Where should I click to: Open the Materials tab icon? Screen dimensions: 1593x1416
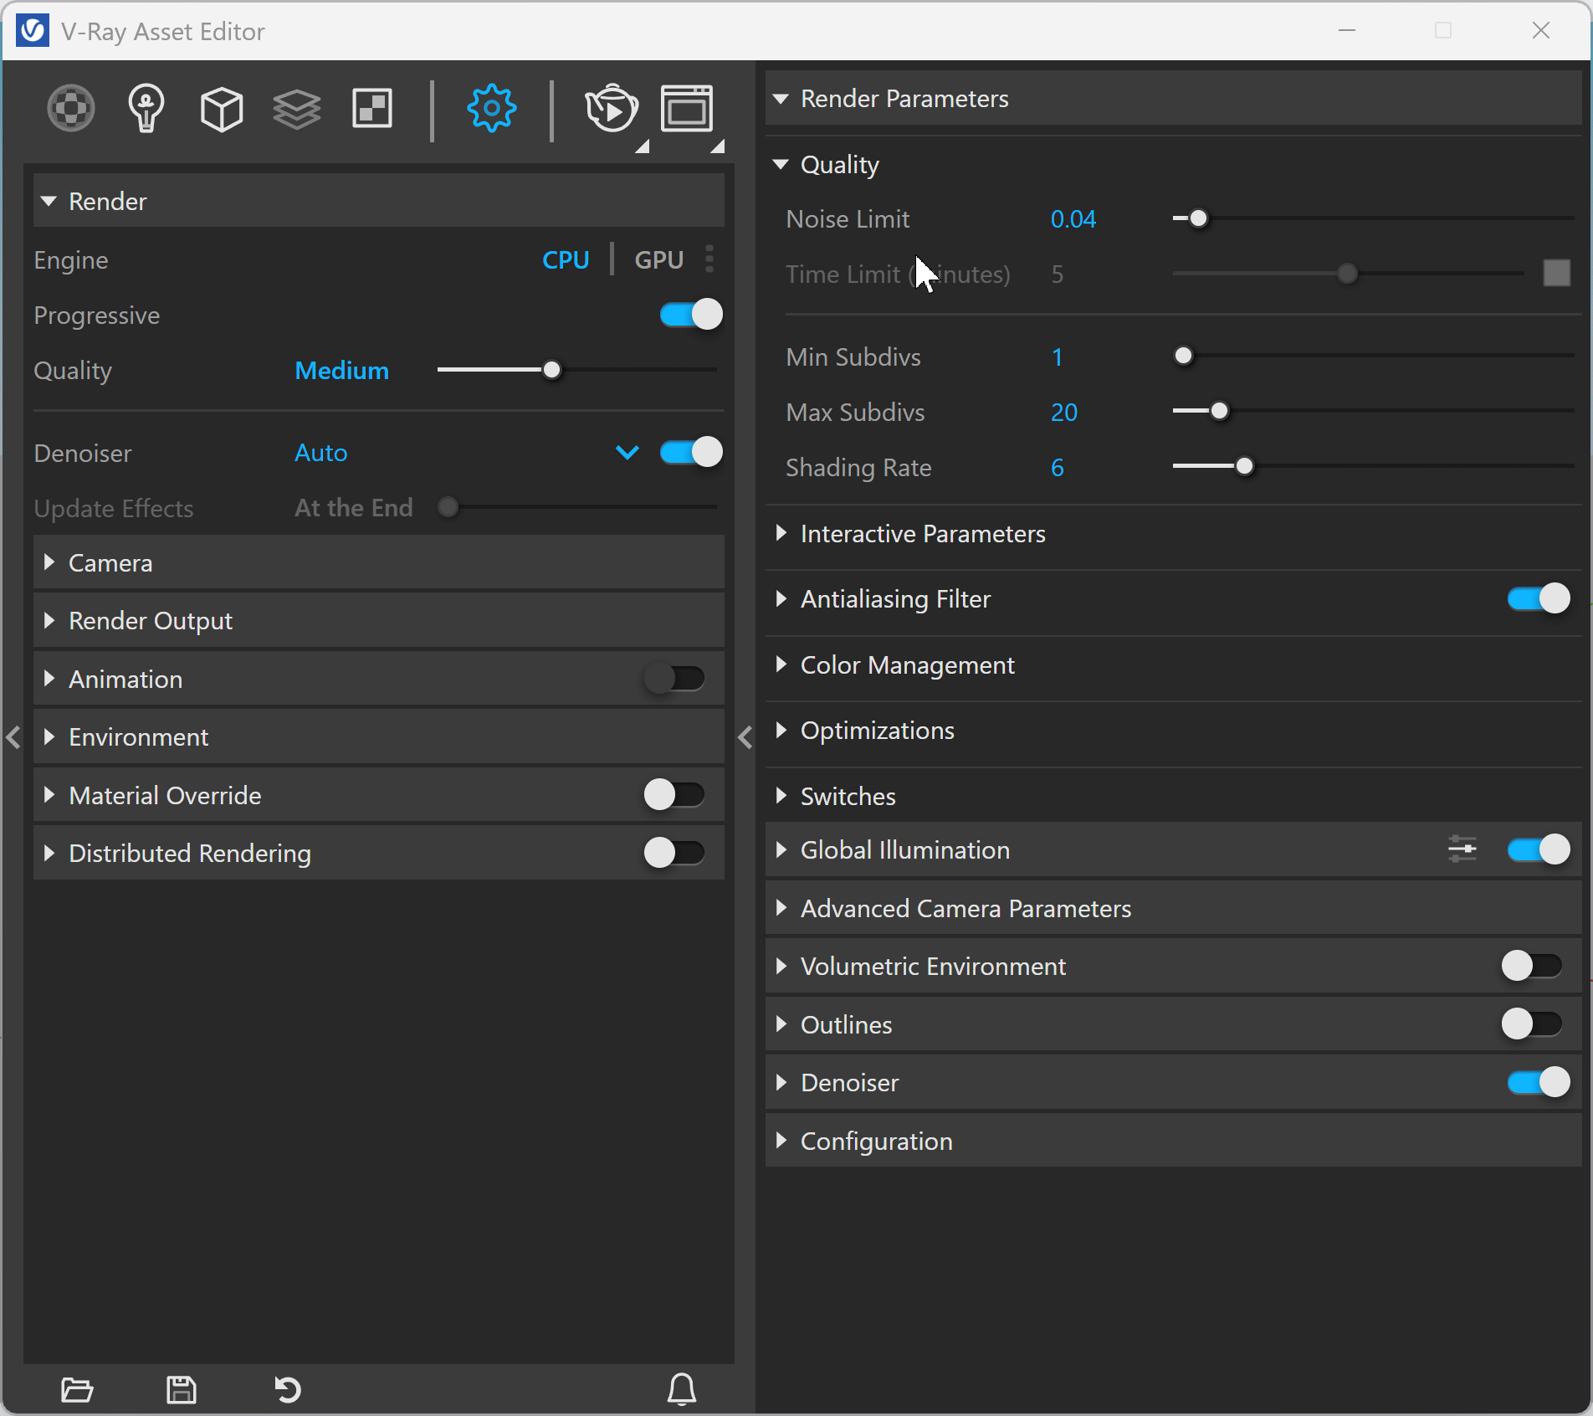click(x=71, y=108)
